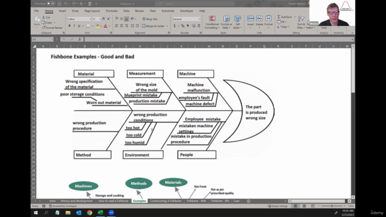Open the Page Layout tab
386x217 pixels.
pyautogui.click(x=92, y=11)
